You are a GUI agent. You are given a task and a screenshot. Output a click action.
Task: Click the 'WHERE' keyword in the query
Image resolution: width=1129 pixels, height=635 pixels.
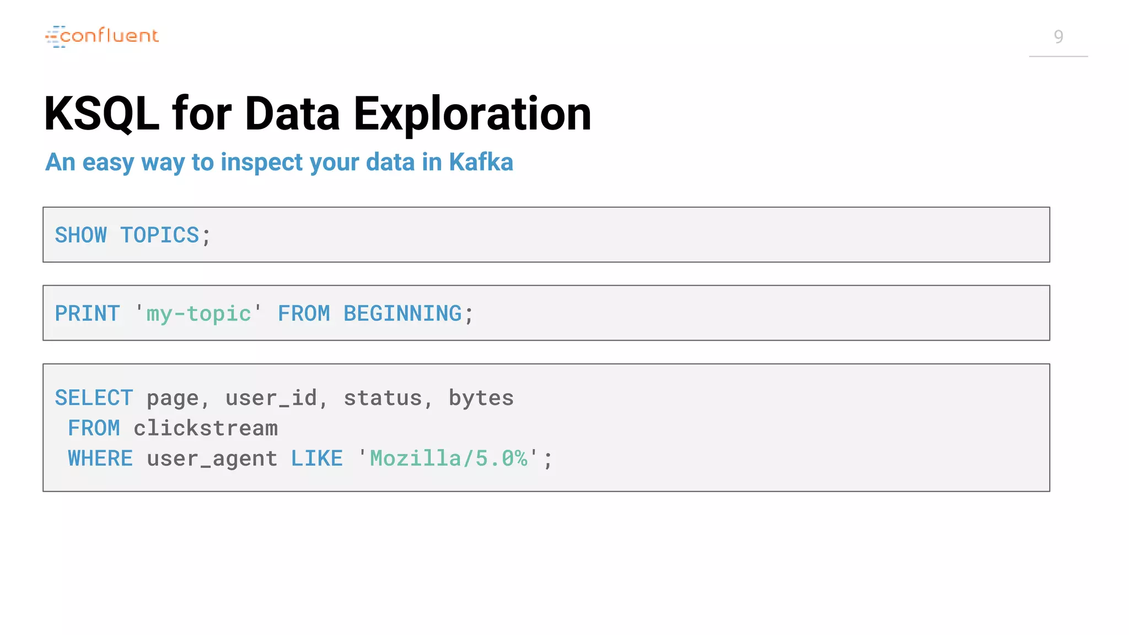point(100,459)
